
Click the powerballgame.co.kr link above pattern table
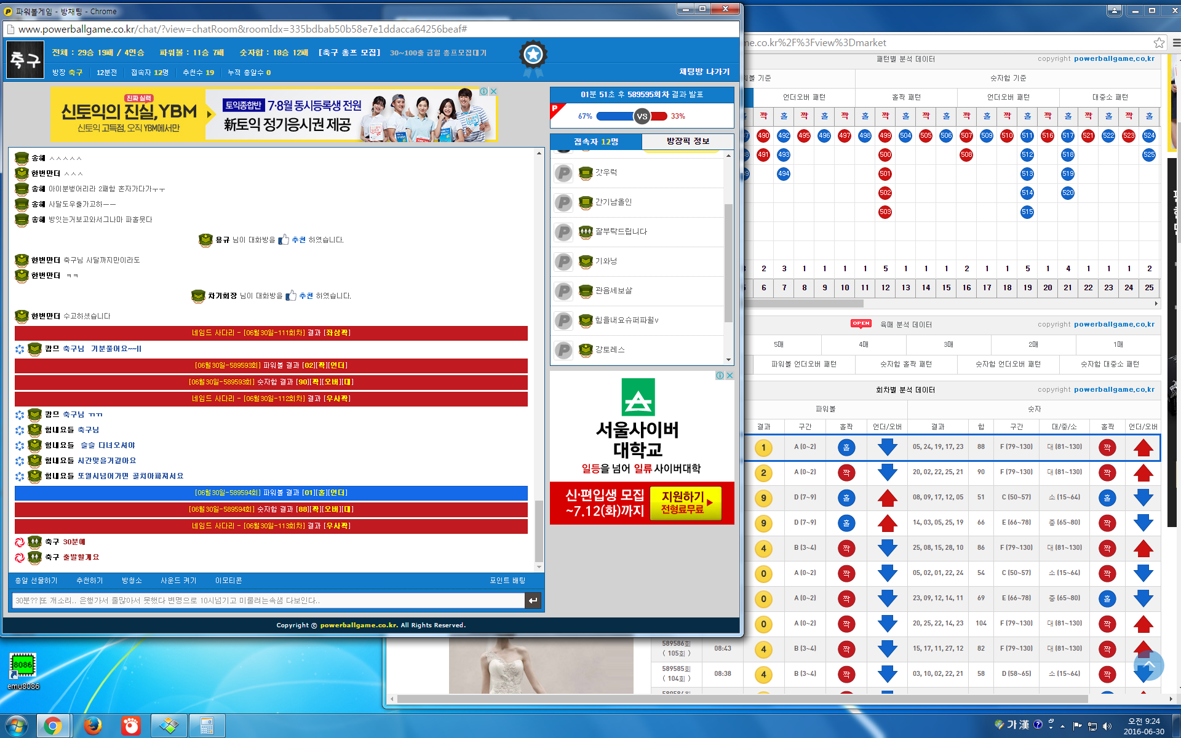(1114, 59)
